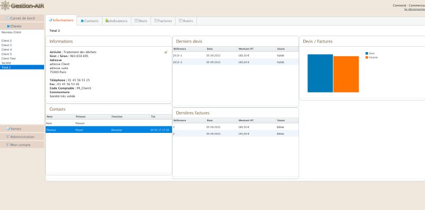Screen dimensions: 425x210
Task: Click Date header in Dernières factures
Action: (222, 121)
